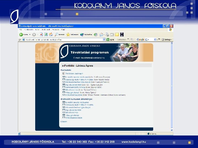This screenshot has height=148, width=198.
Task: Click the Kodolányi leaf logo in page banner
Action: coord(64,52)
